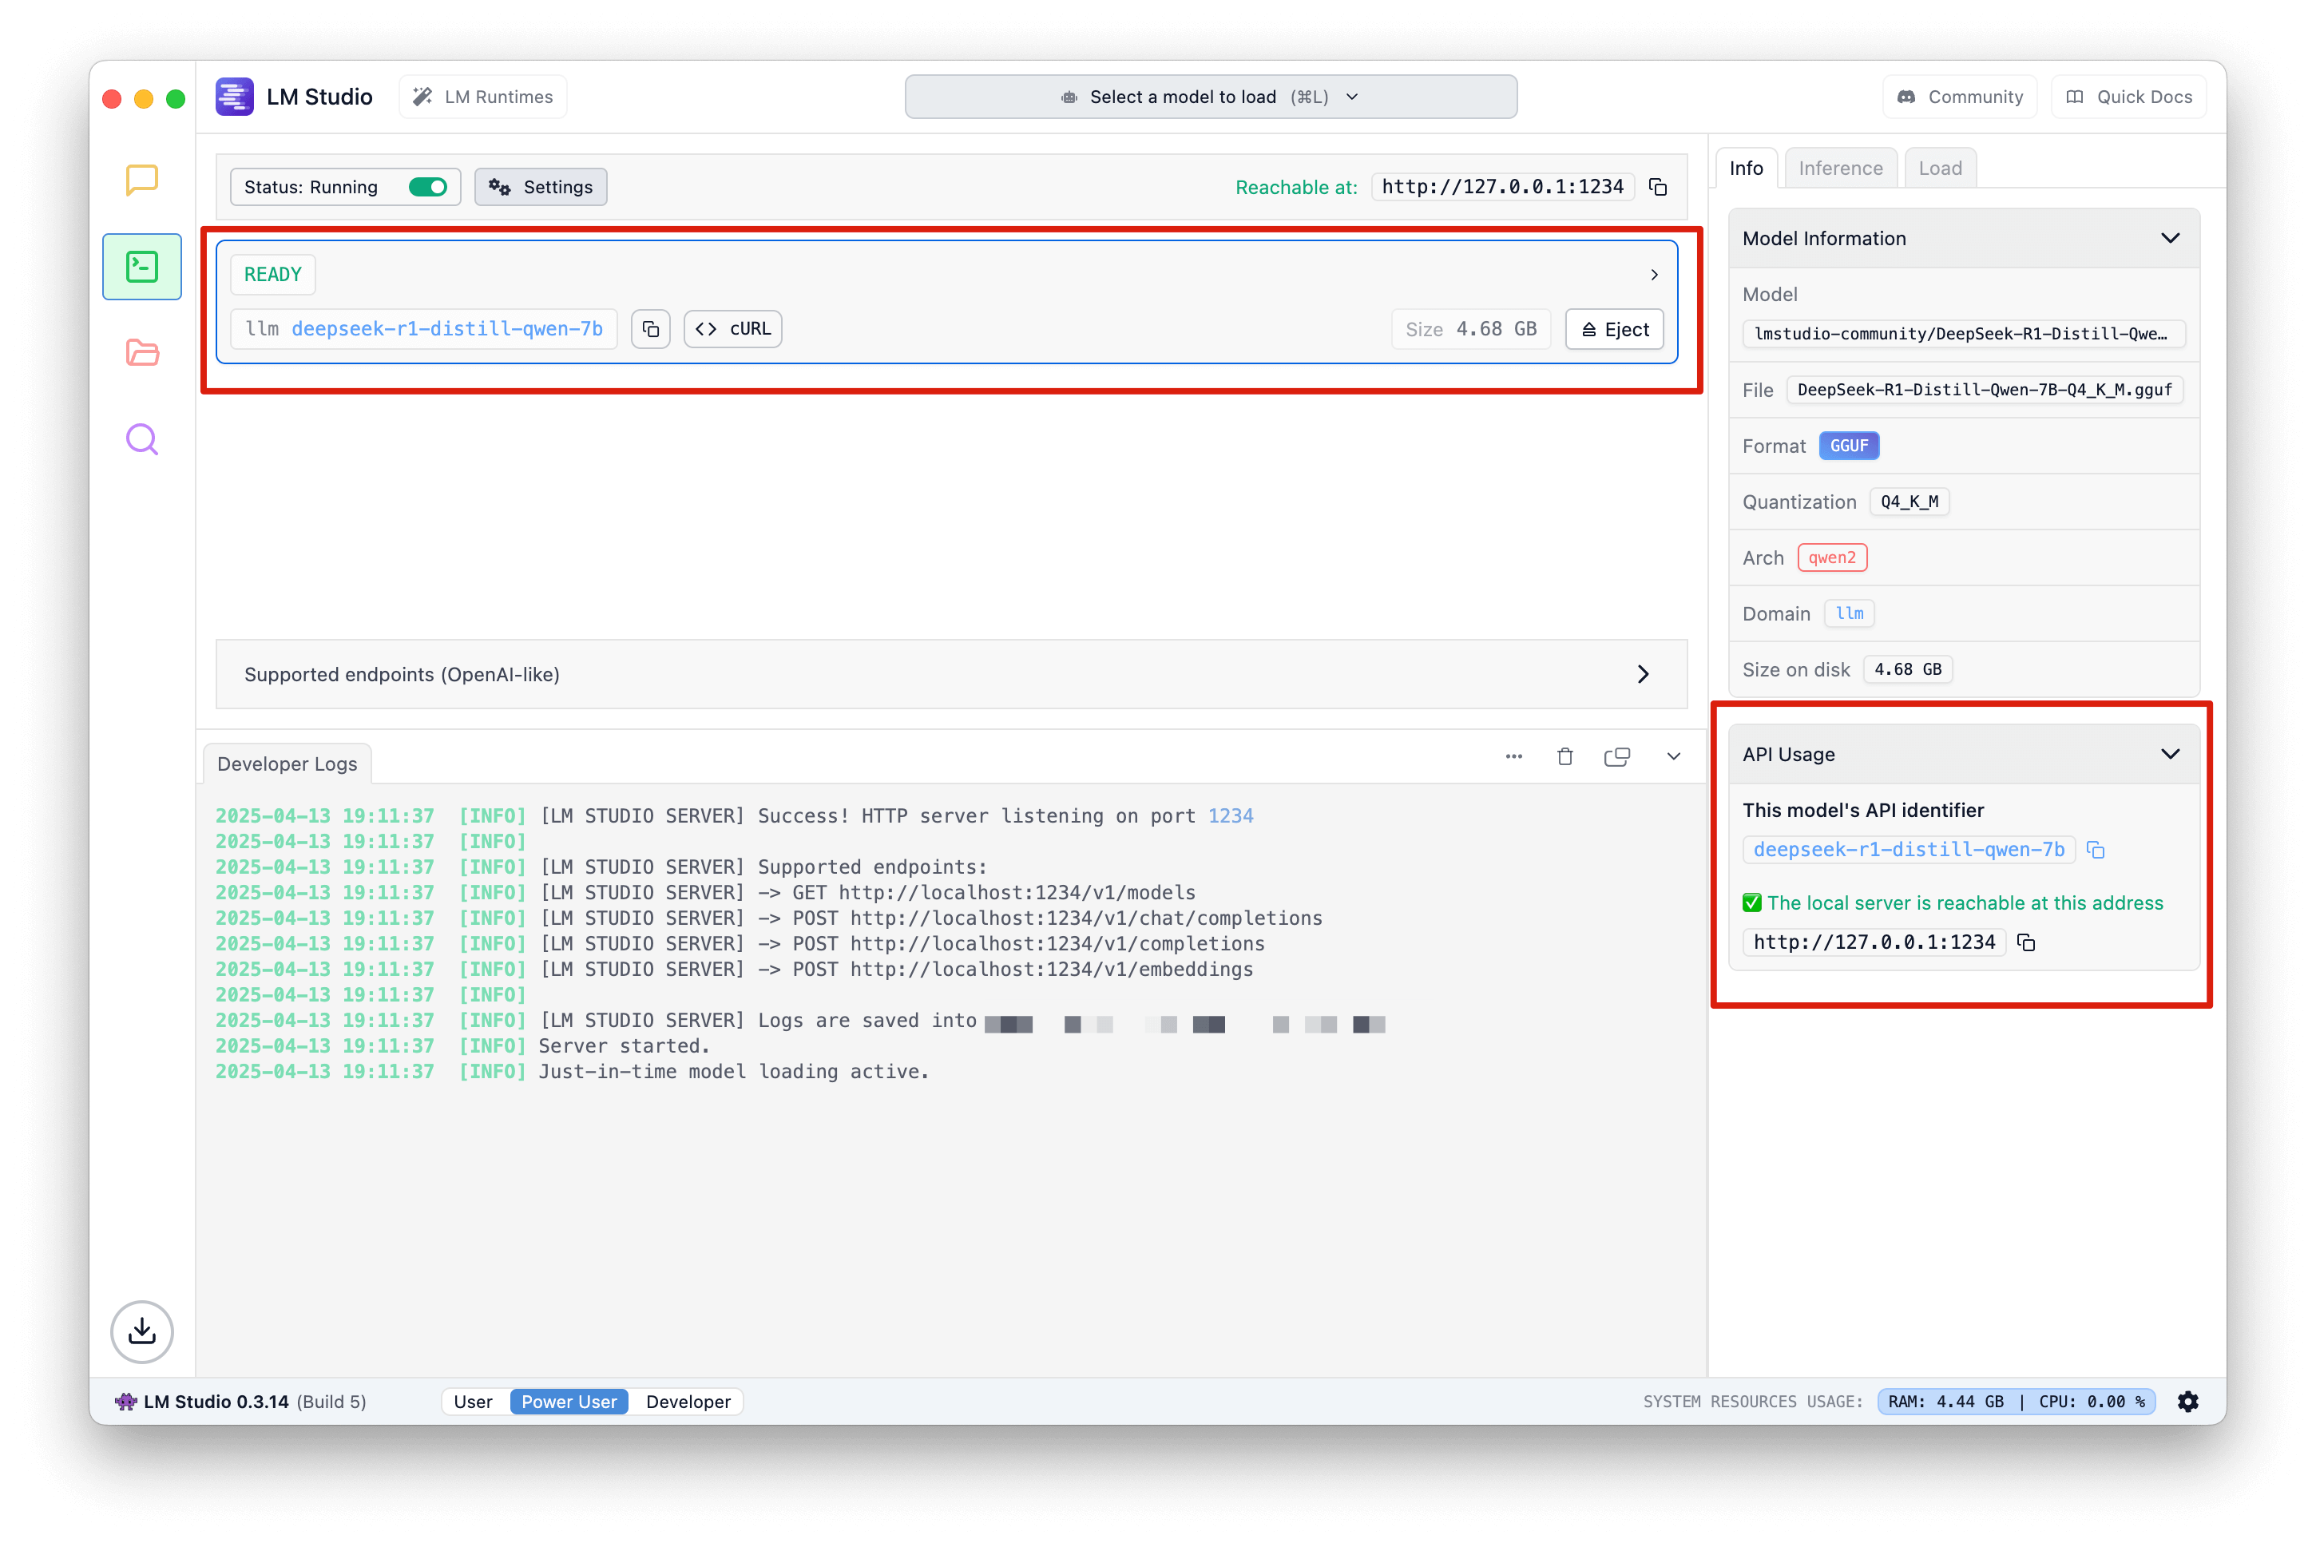Switch to the Load tab
The image size is (2316, 1543).
(1939, 169)
